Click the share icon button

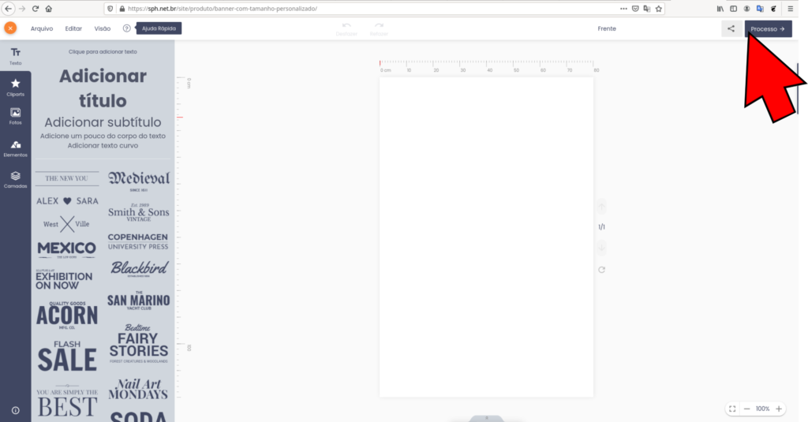pos(731,29)
